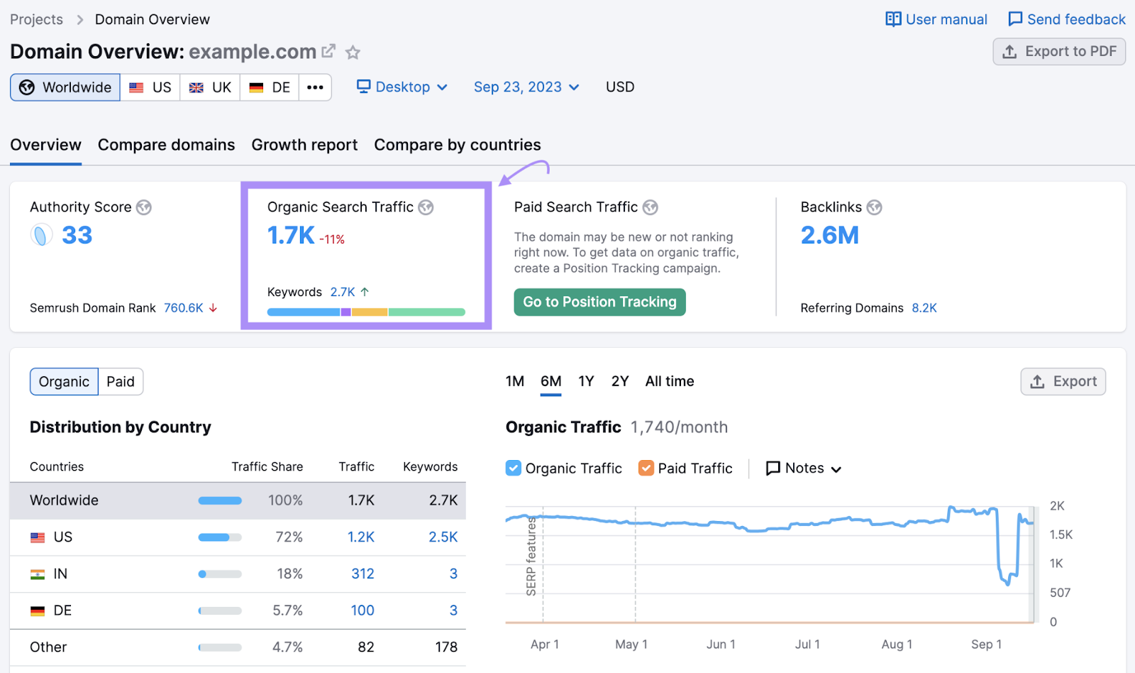Open the more countries ellipsis menu
The image size is (1135, 673).
[x=315, y=87]
